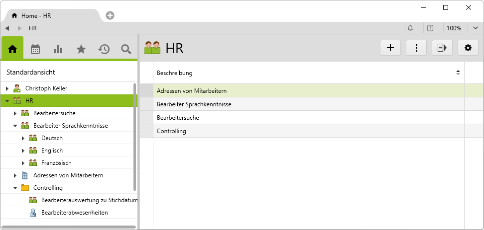
Task: Open a new tab with plus
Action: (110, 15)
